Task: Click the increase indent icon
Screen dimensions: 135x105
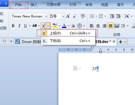Action: (118, 16)
